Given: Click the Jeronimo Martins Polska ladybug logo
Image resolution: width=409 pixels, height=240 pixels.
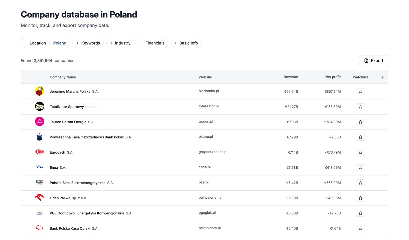Looking at the screenshot, I should point(40,91).
